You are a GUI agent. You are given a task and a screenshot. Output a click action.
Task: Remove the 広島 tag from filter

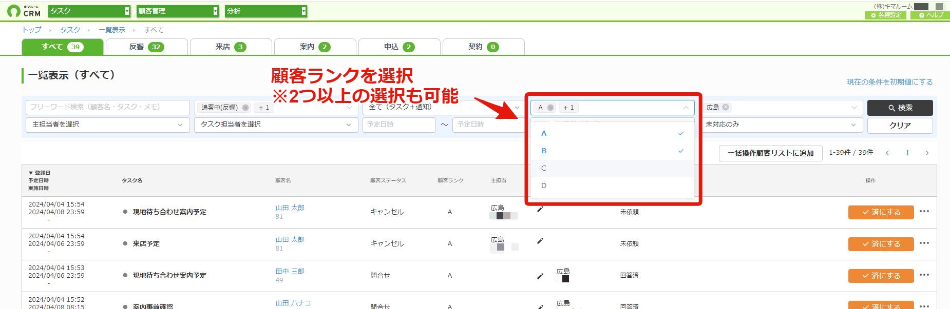726,107
